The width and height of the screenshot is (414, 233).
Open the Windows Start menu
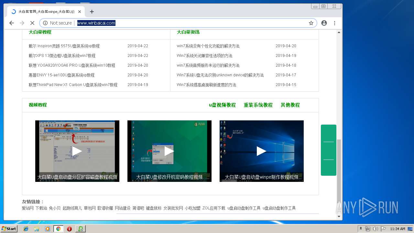coord(9,228)
